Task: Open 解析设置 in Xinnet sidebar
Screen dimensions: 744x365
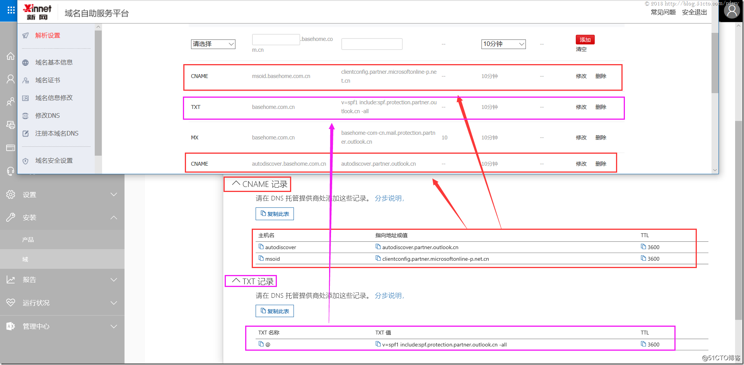Action: [48, 36]
